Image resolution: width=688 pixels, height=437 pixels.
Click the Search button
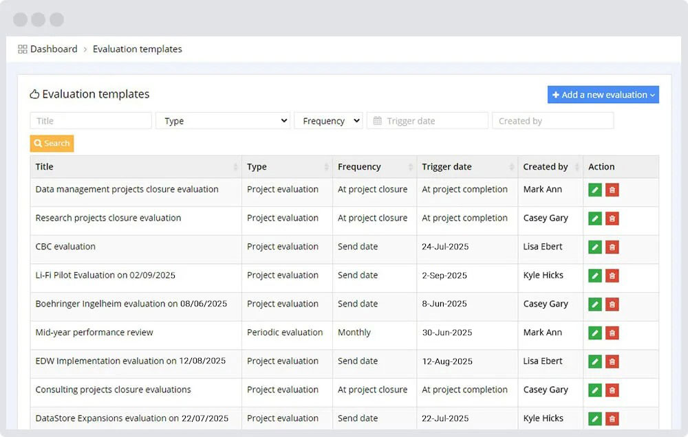pos(51,143)
